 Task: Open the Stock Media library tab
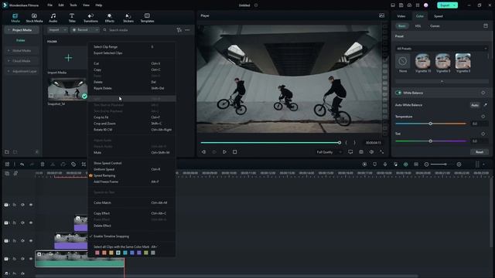tap(34, 18)
